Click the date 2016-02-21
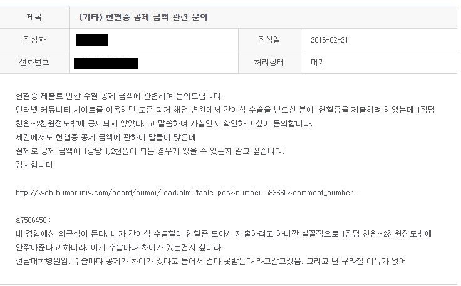The image size is (461, 286). tap(329, 40)
